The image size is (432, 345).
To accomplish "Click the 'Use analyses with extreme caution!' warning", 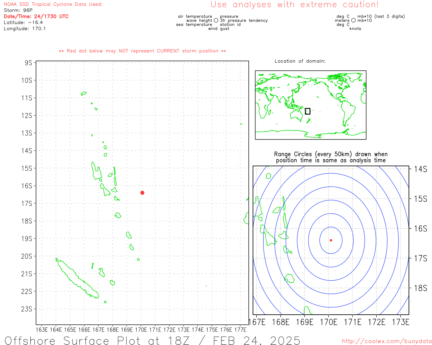I will pyautogui.click(x=295, y=5).
